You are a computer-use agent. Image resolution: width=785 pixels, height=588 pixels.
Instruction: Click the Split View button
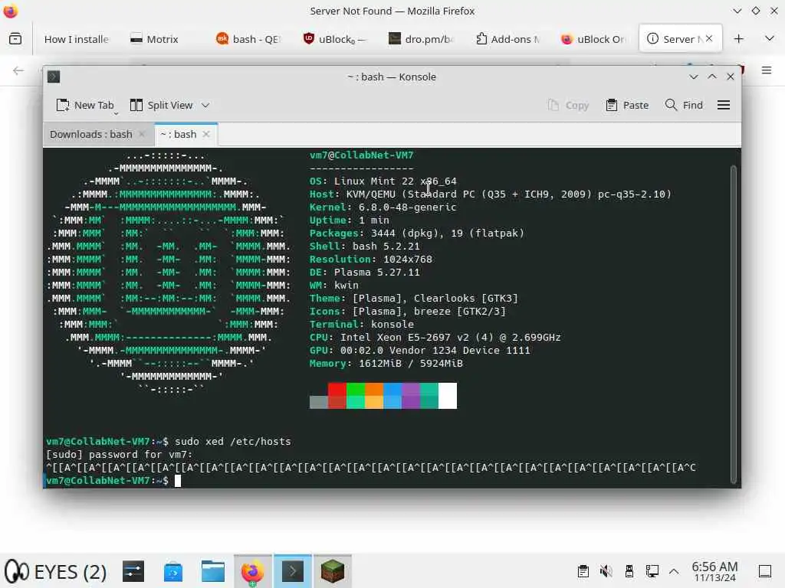161,105
